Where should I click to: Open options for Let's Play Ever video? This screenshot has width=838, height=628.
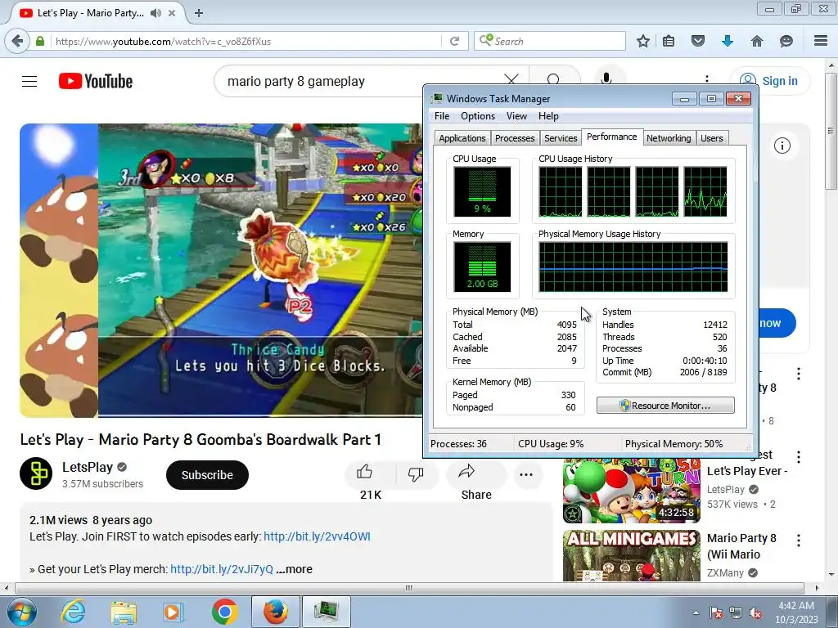coord(799,457)
